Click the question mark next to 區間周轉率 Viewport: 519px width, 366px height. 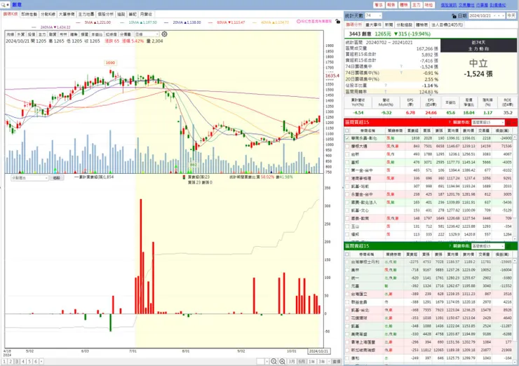[x=386, y=92]
